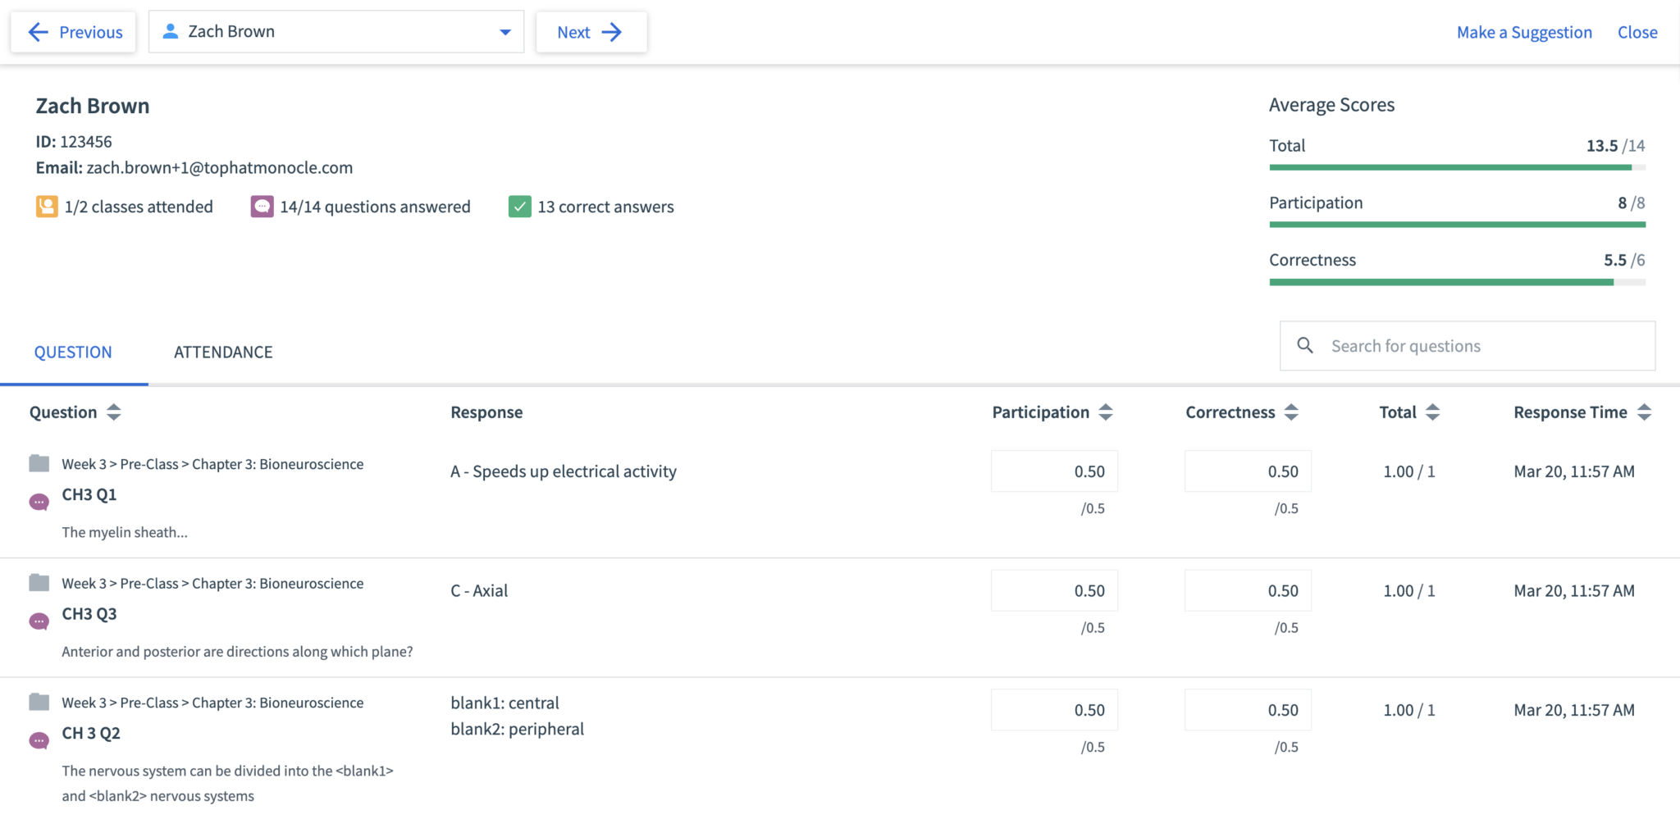Click response 'A - Speeds up electrical activity'

click(x=564, y=471)
